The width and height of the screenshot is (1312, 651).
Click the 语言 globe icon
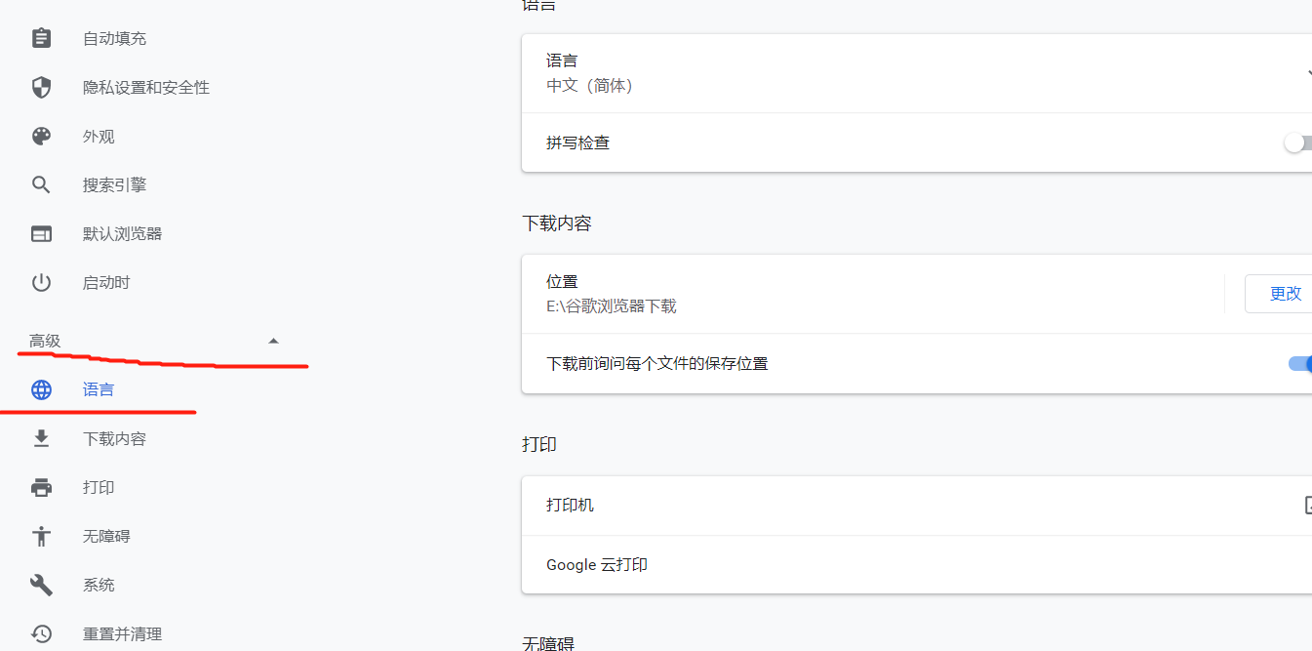point(41,388)
